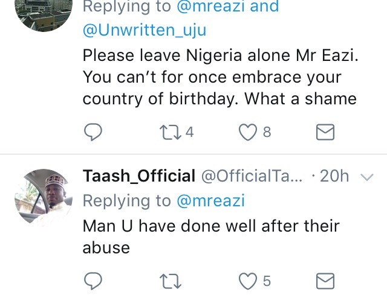The height and width of the screenshot is (301, 387).
Task: Reply to Taash_Official's Man U tweet
Action: coord(93,281)
